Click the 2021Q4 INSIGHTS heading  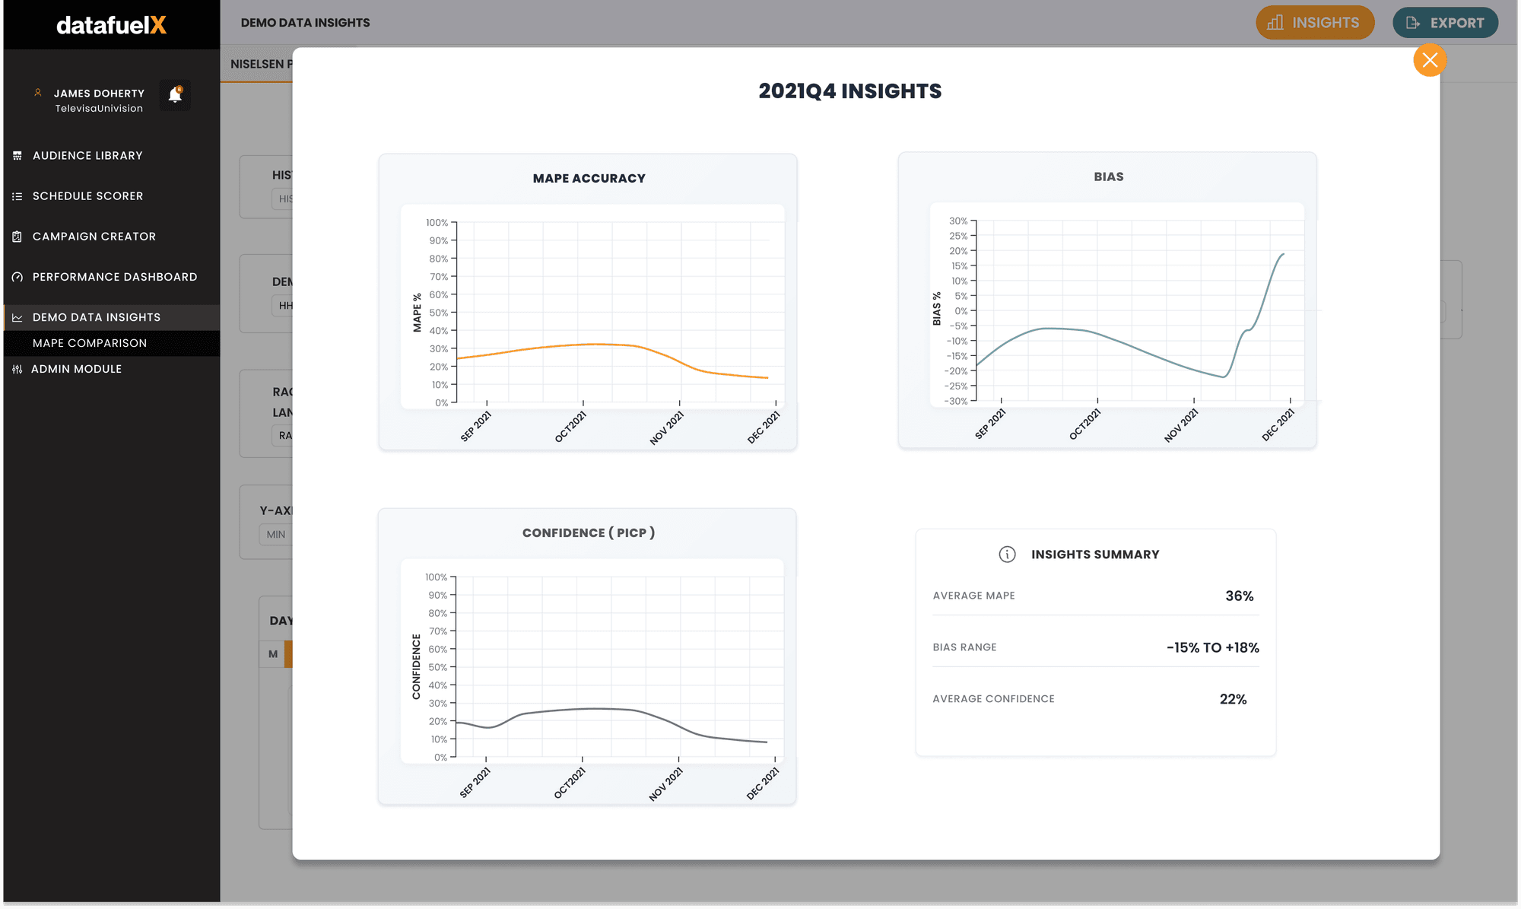849,91
